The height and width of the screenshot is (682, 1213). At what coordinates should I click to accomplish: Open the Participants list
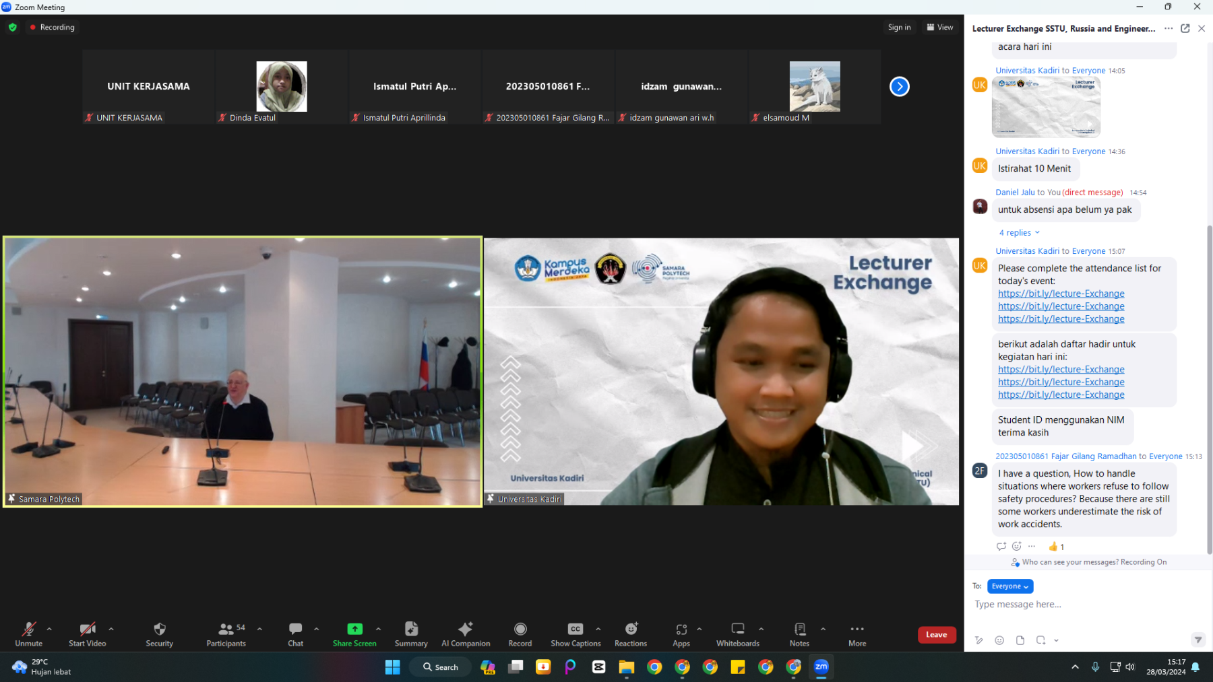(x=226, y=634)
